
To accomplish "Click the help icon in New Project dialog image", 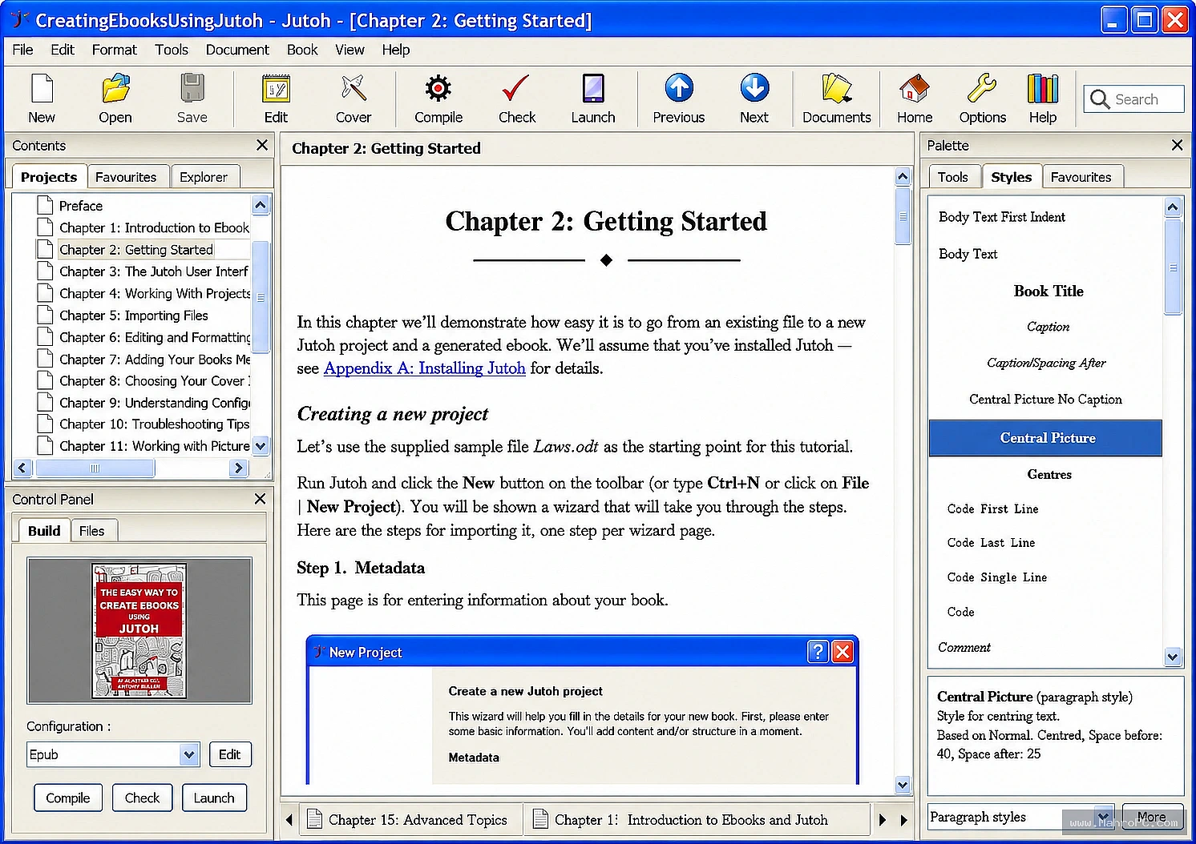I will [x=818, y=652].
